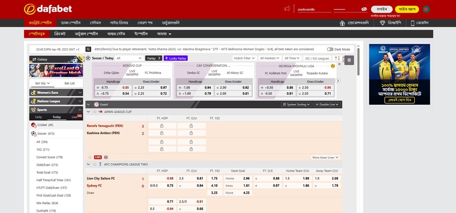Click the scoreboard icon beside LIVE badge
Viewport: 456px width, 213px height.
105,157
